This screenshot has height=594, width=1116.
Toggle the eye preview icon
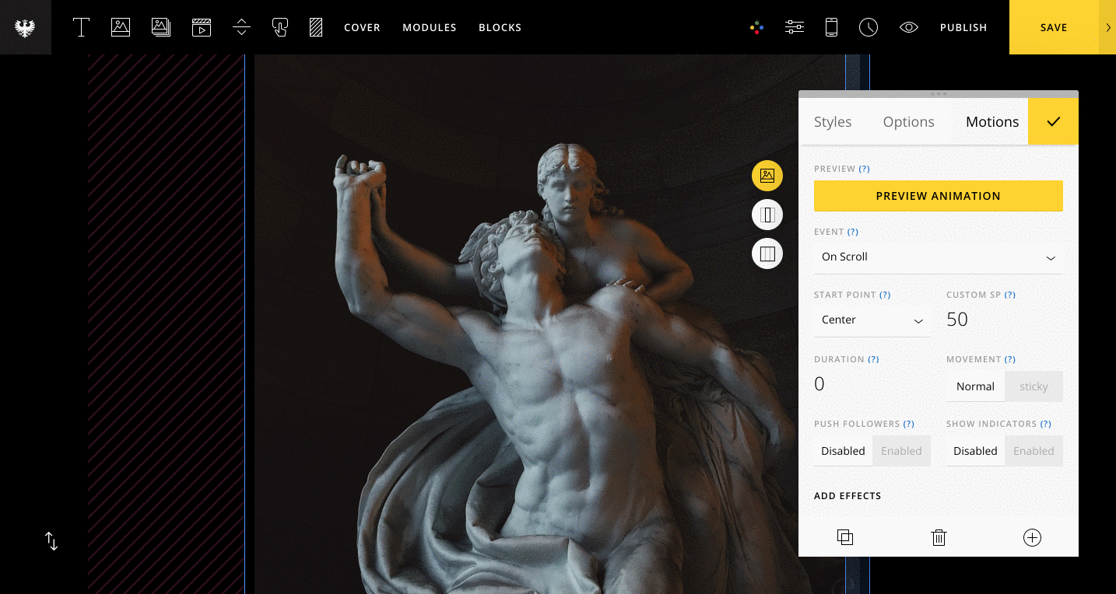pos(908,27)
